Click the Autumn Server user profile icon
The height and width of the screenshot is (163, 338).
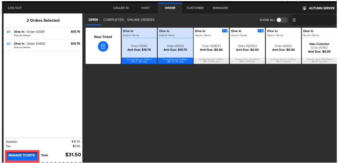coord(304,8)
